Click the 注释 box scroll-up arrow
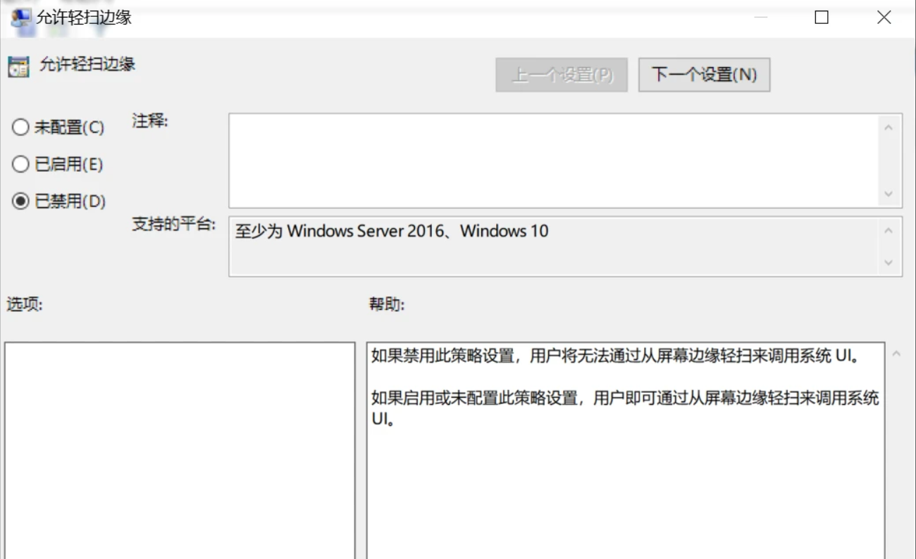The height and width of the screenshot is (559, 916). click(x=889, y=127)
